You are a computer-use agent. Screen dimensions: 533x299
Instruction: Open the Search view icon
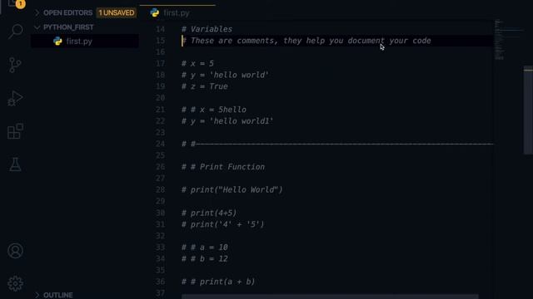[16, 32]
